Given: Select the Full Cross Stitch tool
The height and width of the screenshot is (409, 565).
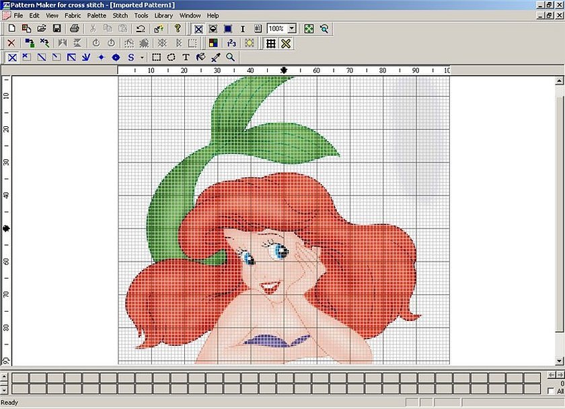Looking at the screenshot, I should (12, 58).
